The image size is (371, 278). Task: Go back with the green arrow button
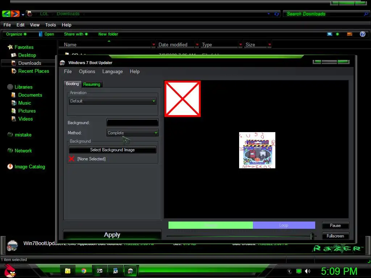point(6,14)
